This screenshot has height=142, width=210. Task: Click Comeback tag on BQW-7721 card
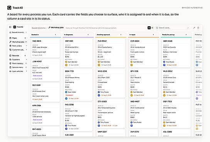69,95
